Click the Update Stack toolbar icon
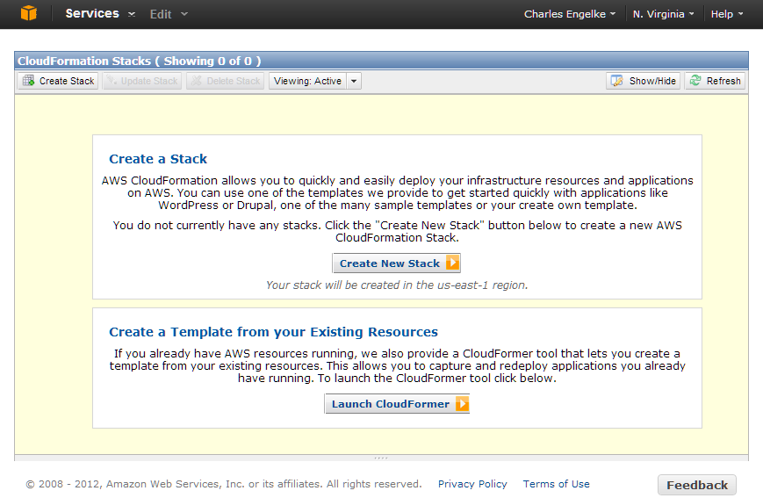 pos(111,81)
